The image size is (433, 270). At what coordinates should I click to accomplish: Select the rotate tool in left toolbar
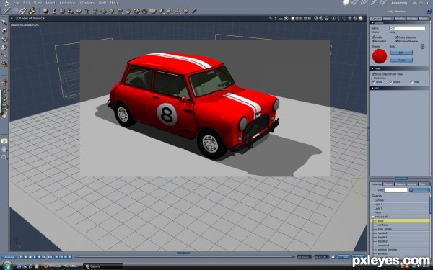tap(4, 39)
